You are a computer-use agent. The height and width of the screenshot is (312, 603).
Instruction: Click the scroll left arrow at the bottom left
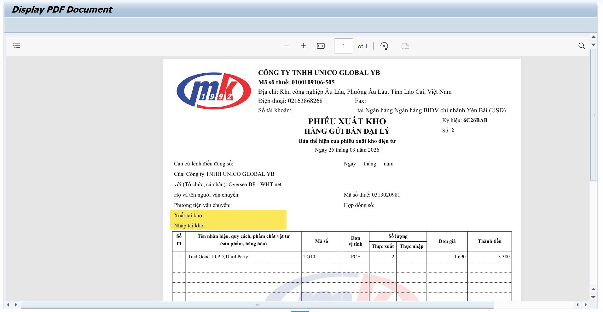click(x=8, y=305)
